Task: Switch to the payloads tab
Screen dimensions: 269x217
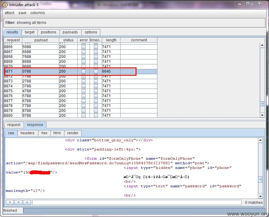Action: pos(70,32)
